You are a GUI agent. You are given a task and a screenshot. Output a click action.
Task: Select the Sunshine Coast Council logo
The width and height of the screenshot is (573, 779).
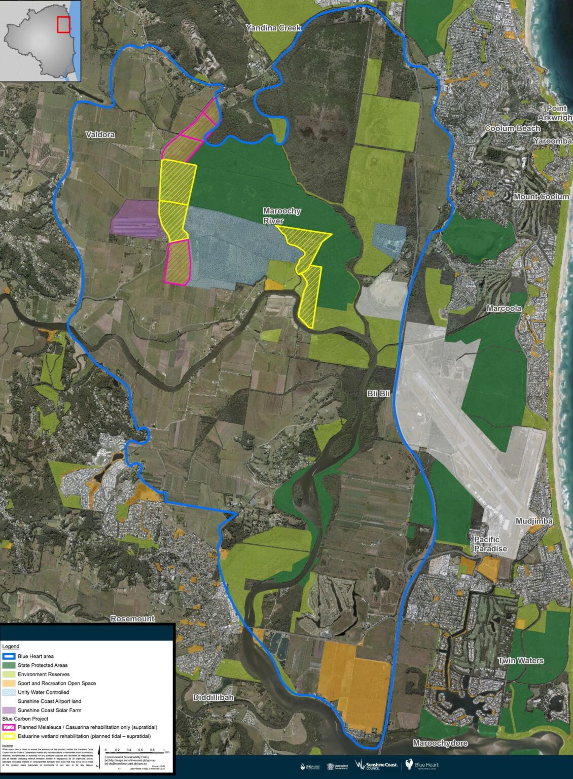[x=378, y=765]
